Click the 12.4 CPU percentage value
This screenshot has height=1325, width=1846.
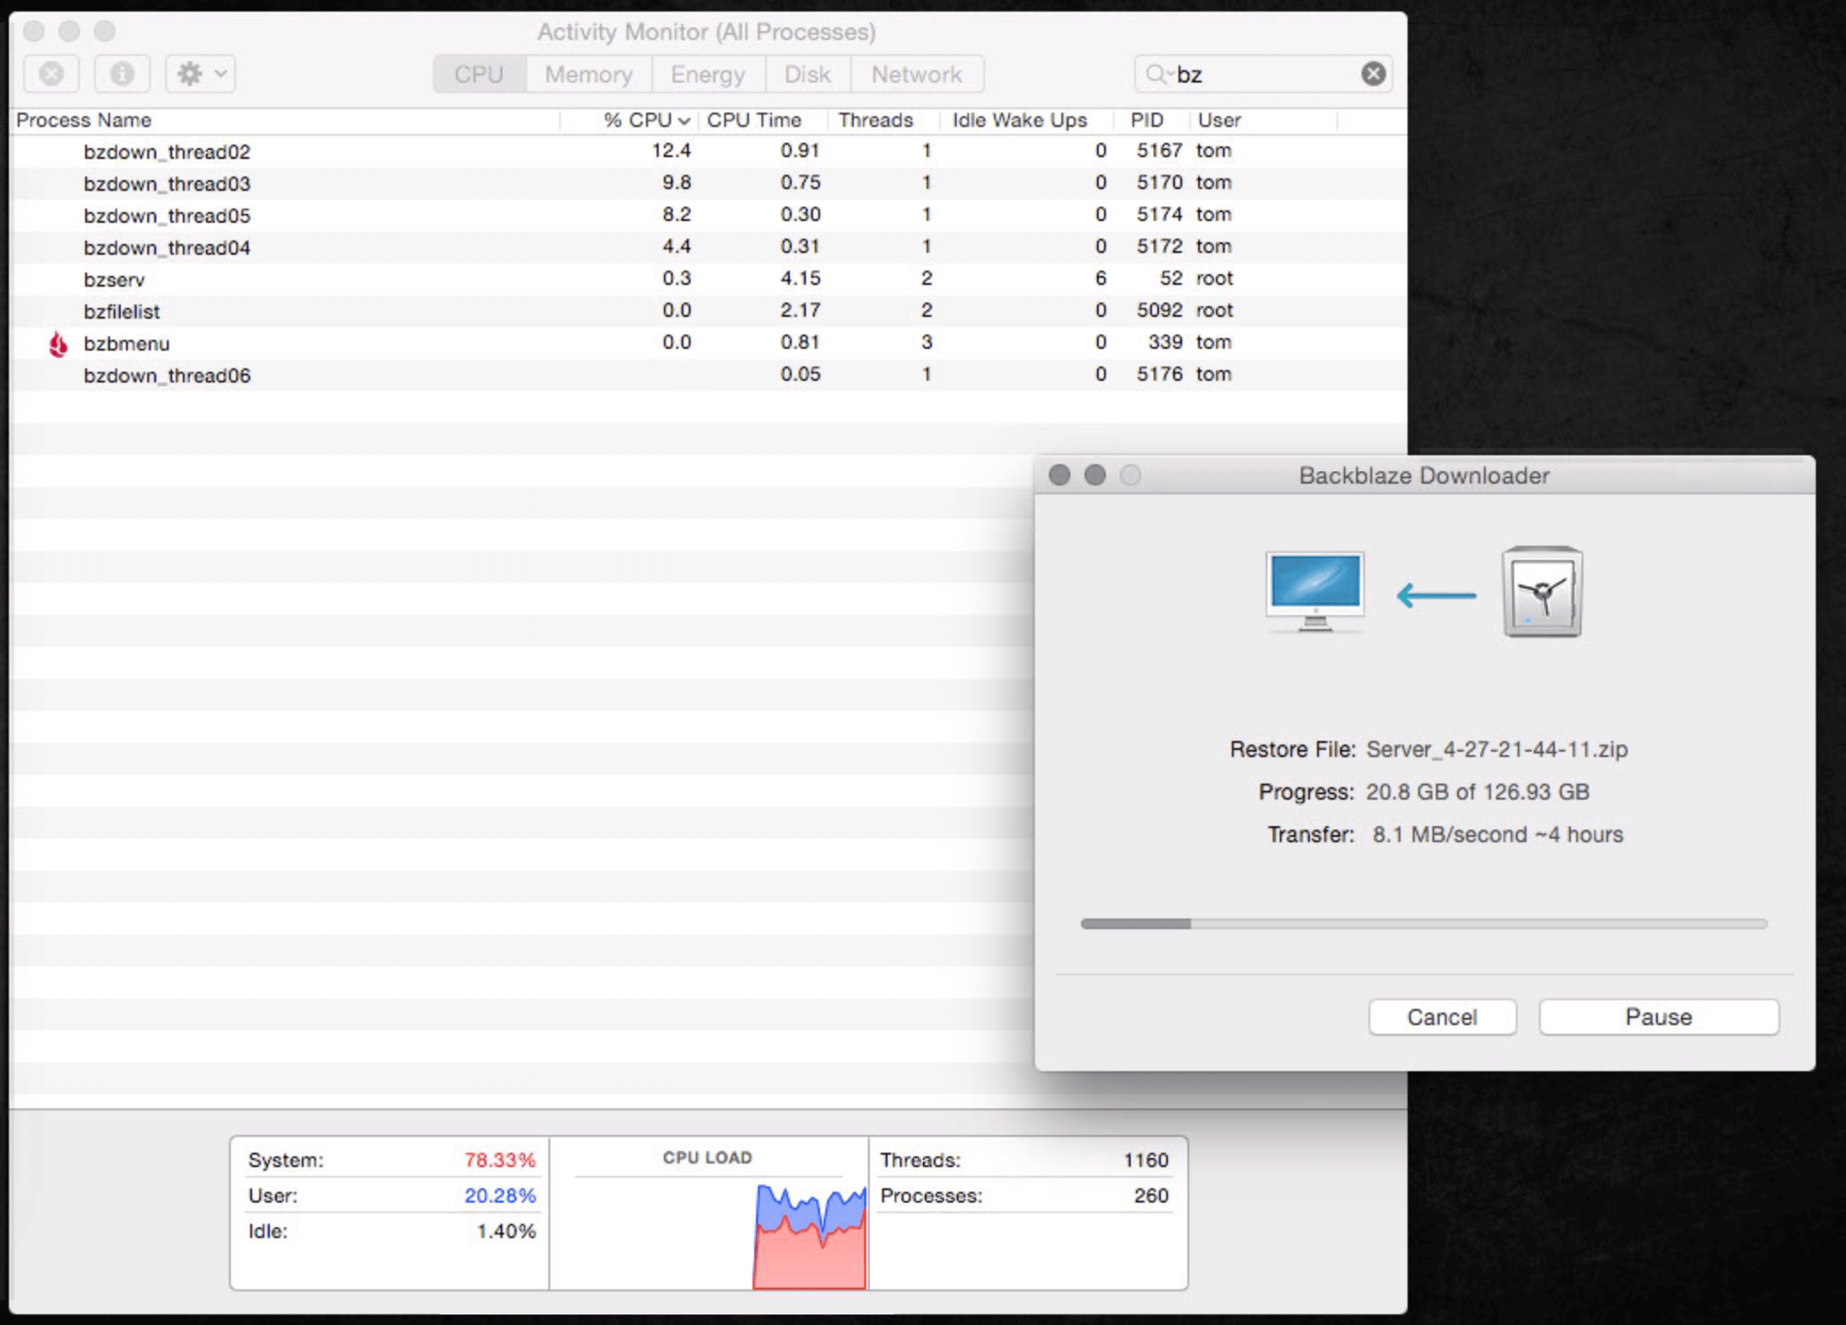click(x=671, y=151)
